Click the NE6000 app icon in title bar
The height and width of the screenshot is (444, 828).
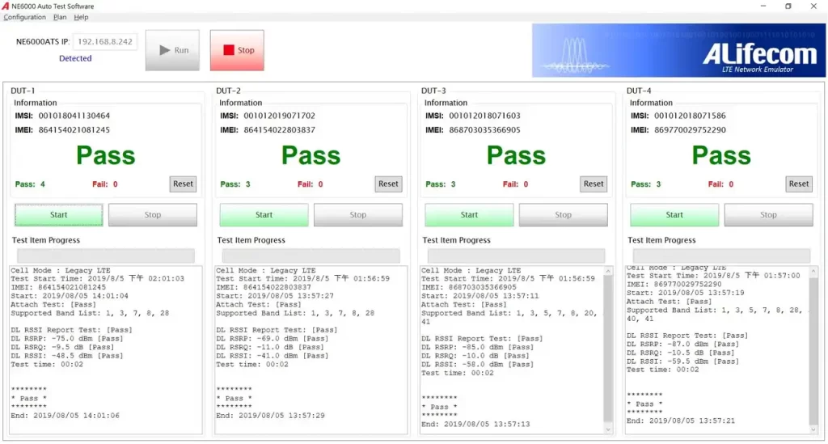coord(7,6)
